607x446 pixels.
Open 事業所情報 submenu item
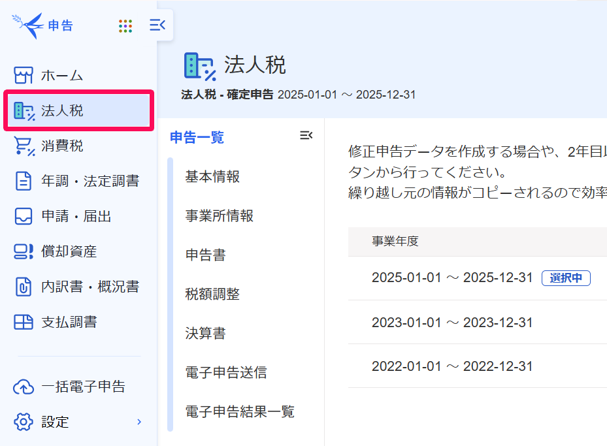(219, 215)
